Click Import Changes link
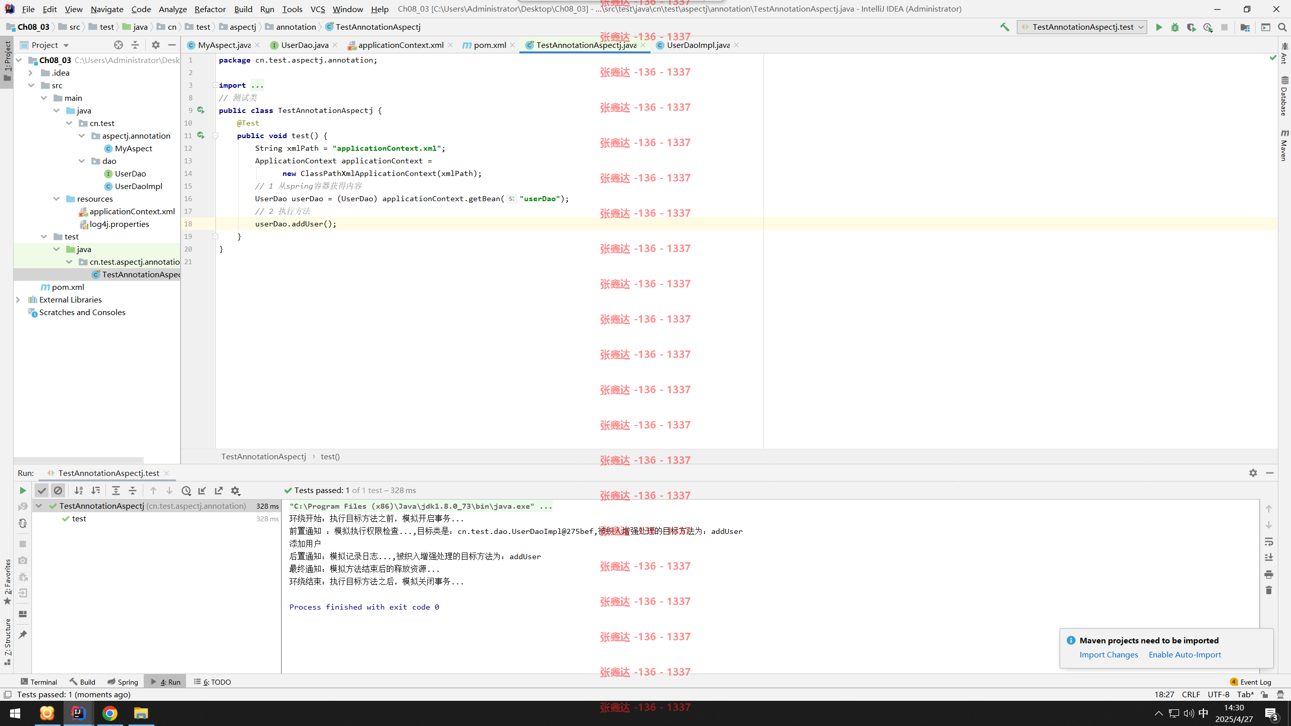 pyautogui.click(x=1108, y=654)
